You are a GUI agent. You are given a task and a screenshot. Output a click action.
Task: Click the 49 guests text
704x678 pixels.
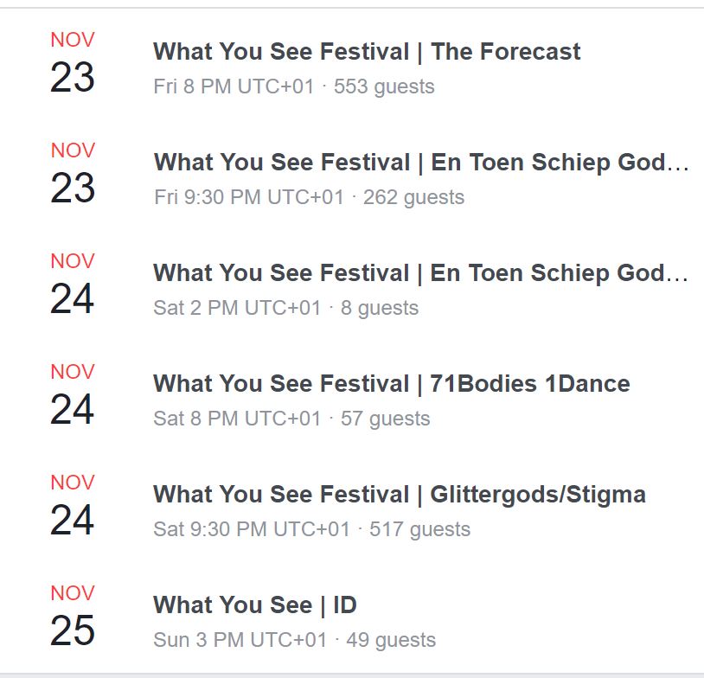391,640
